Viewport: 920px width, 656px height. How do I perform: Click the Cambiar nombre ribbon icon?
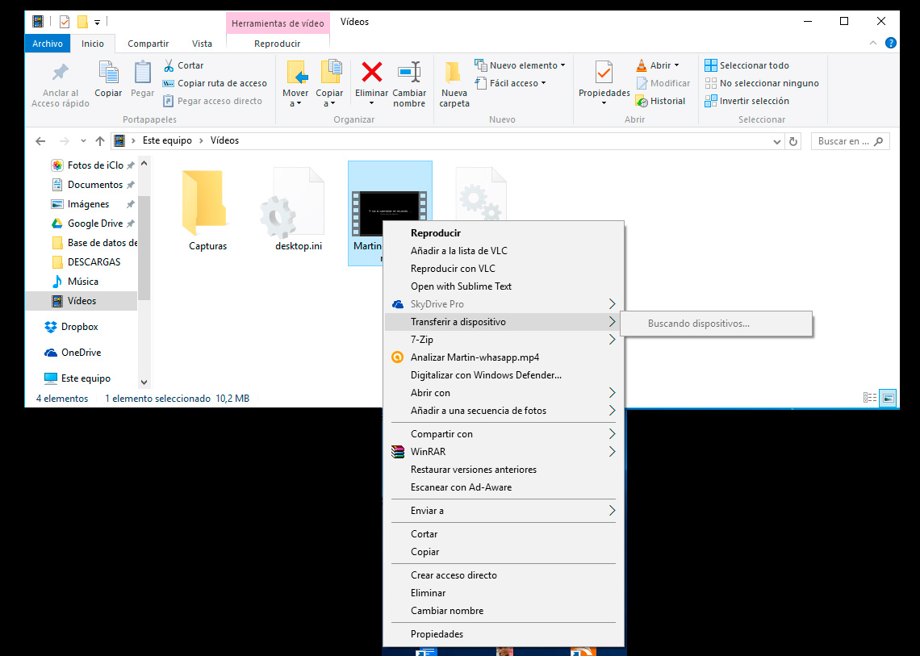click(409, 74)
